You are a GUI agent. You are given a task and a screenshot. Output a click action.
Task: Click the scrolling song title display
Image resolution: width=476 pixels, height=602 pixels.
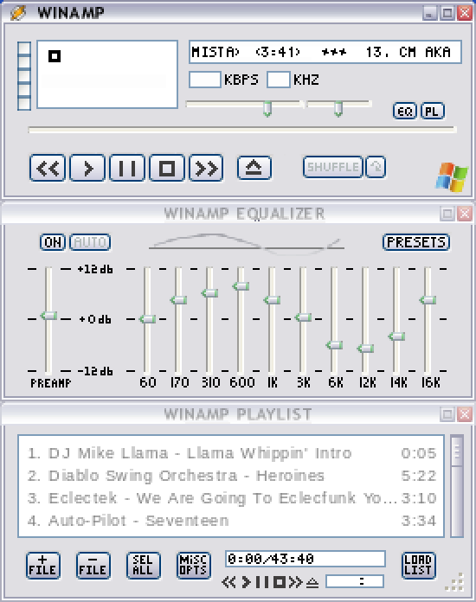pyautogui.click(x=325, y=52)
